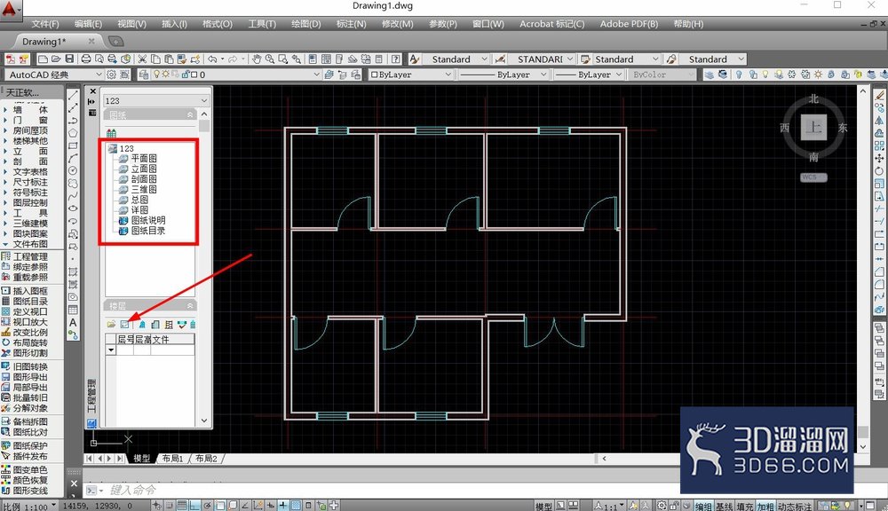This screenshot has height=511, width=888.
Task: Click the Move tool in modify toolbar
Action: pos(879,159)
